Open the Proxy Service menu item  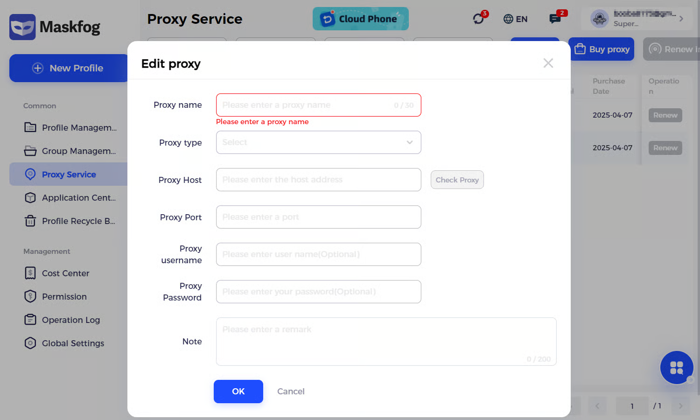[x=69, y=174]
